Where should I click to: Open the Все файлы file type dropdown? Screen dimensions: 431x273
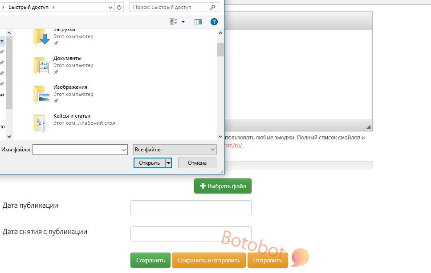175,150
